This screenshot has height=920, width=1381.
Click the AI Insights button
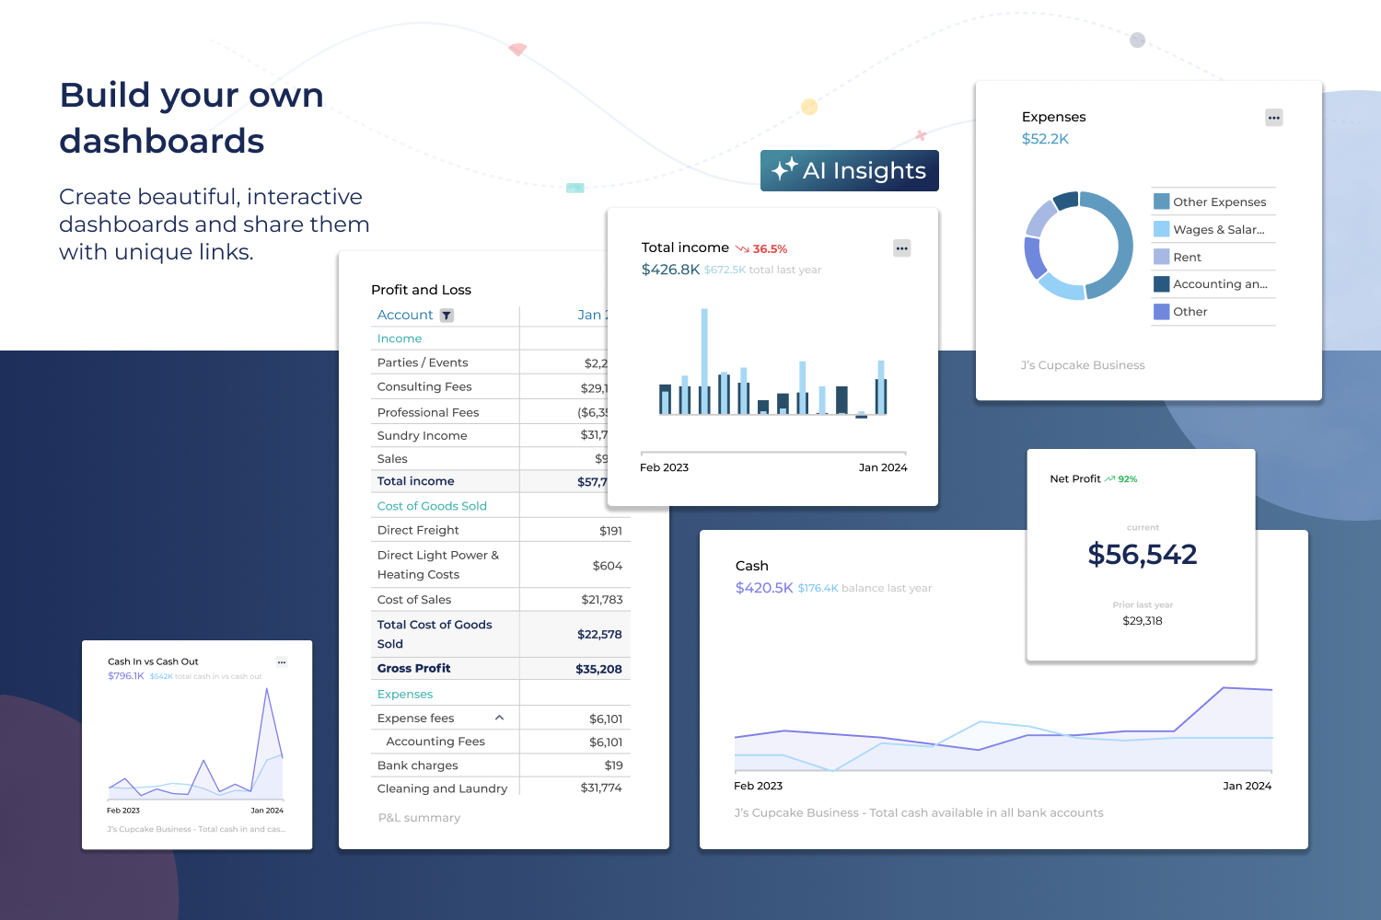[x=849, y=170]
